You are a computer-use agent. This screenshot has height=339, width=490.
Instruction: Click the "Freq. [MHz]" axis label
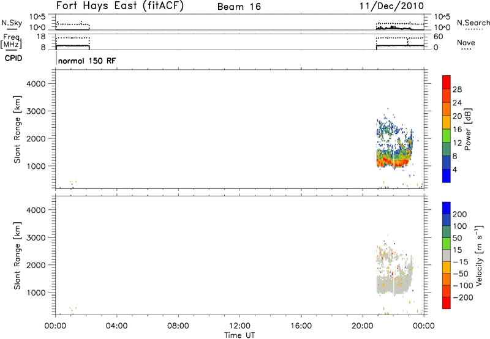(x=12, y=41)
